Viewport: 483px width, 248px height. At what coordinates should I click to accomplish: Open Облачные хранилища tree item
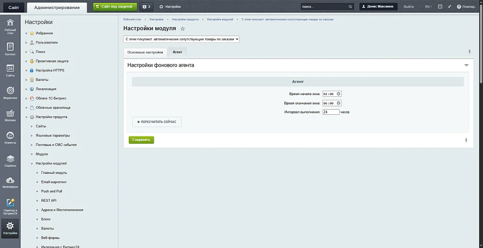click(53, 108)
